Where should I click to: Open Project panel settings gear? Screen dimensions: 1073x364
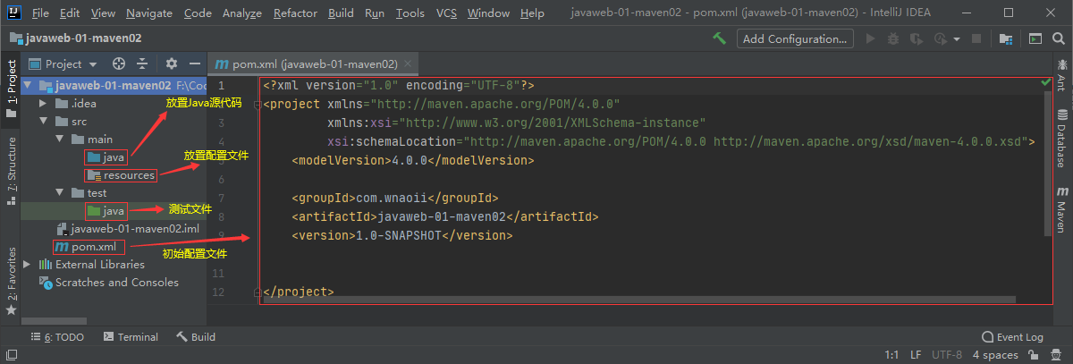tap(172, 63)
